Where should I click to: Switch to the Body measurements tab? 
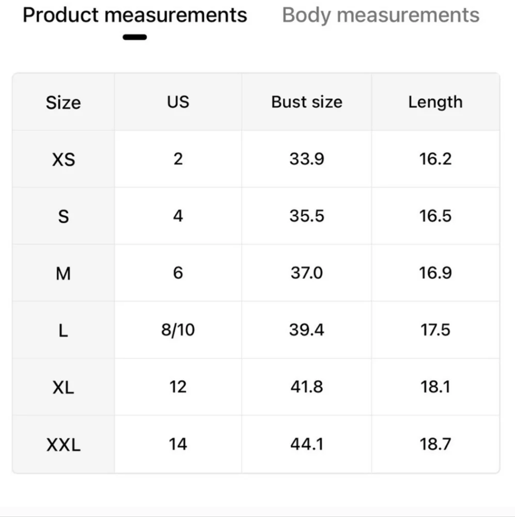coord(381,16)
